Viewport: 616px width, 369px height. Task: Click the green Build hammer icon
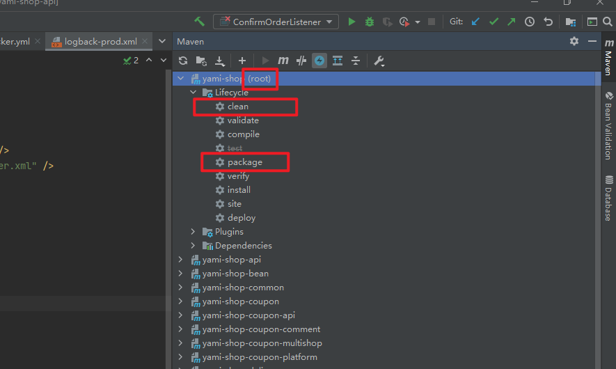point(200,22)
